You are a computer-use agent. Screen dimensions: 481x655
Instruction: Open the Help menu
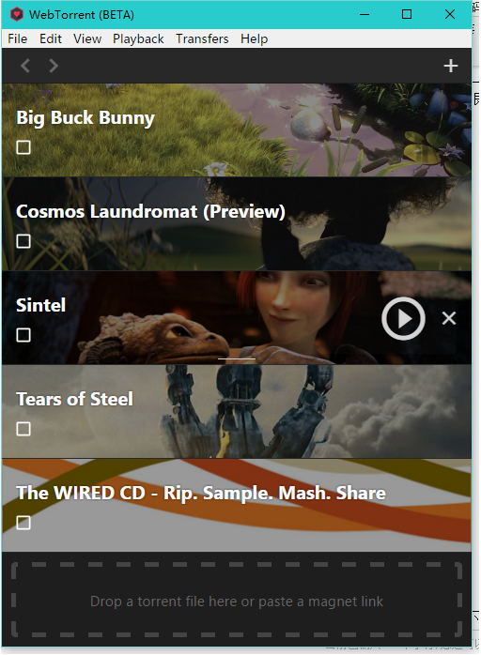pos(254,38)
